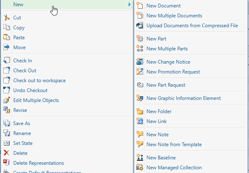Click the Save As disk icon
This screenshot has height=173, width=249.
point(6,123)
